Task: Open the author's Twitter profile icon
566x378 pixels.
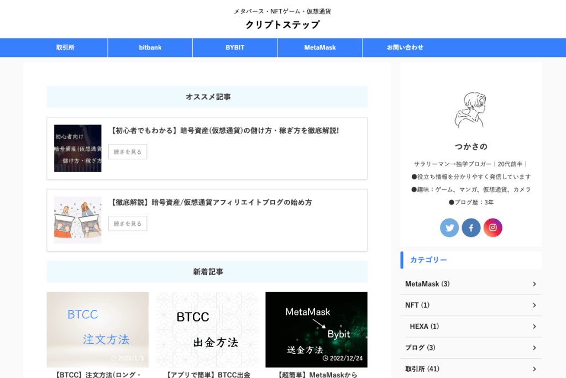Action: [449, 227]
